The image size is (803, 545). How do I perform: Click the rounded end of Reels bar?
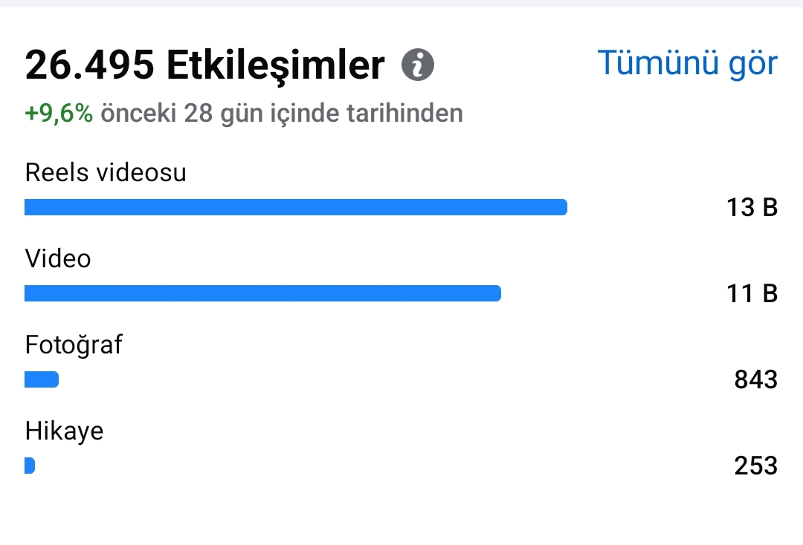pos(562,207)
